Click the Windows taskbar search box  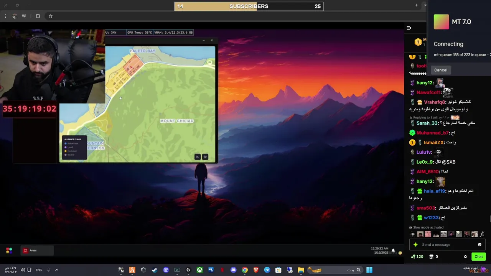[x=336, y=270]
